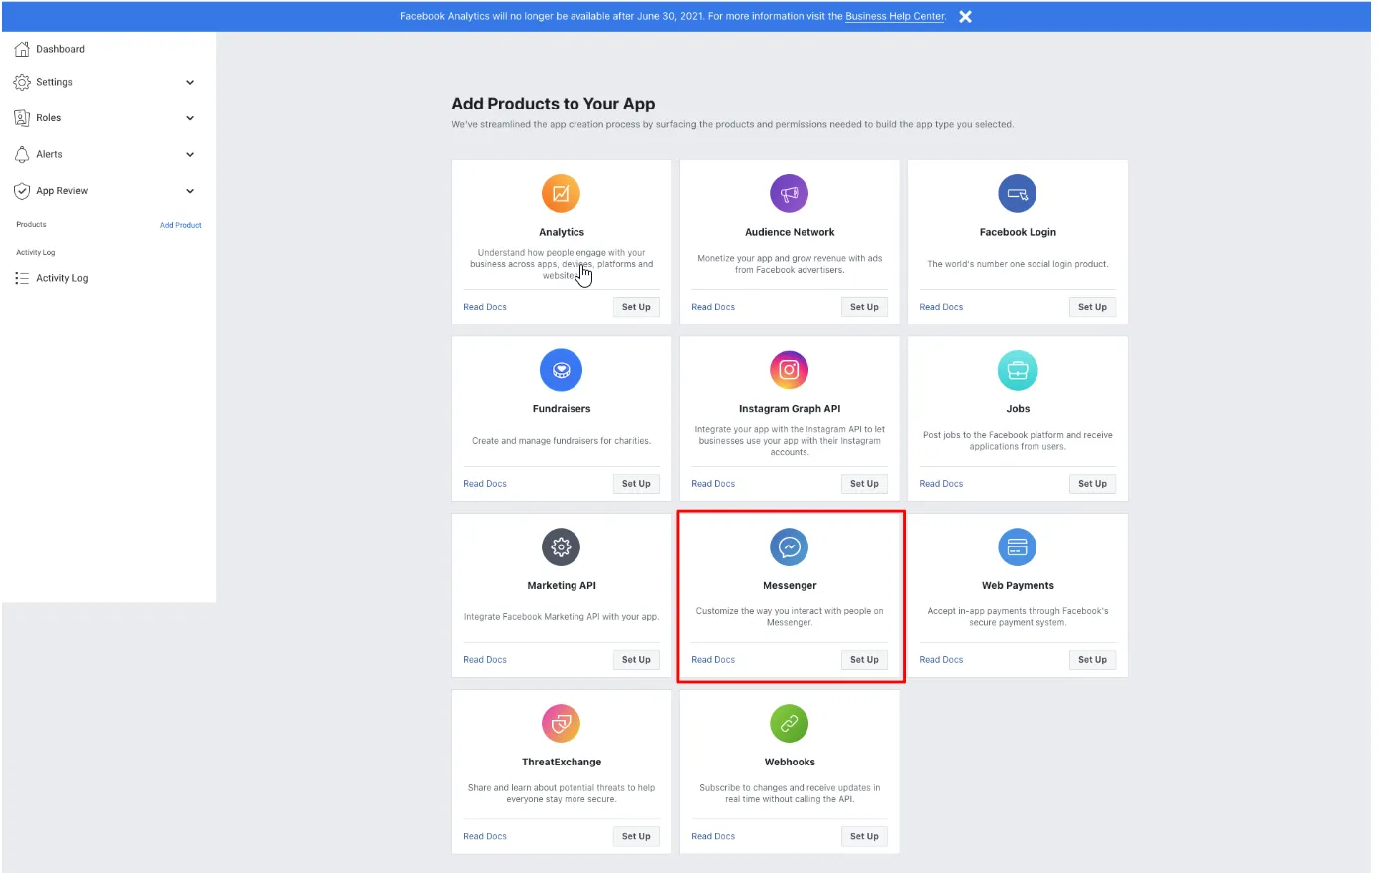Set Up the Instagram Graph API product
Screen dimensions: 1381x873
pos(864,484)
